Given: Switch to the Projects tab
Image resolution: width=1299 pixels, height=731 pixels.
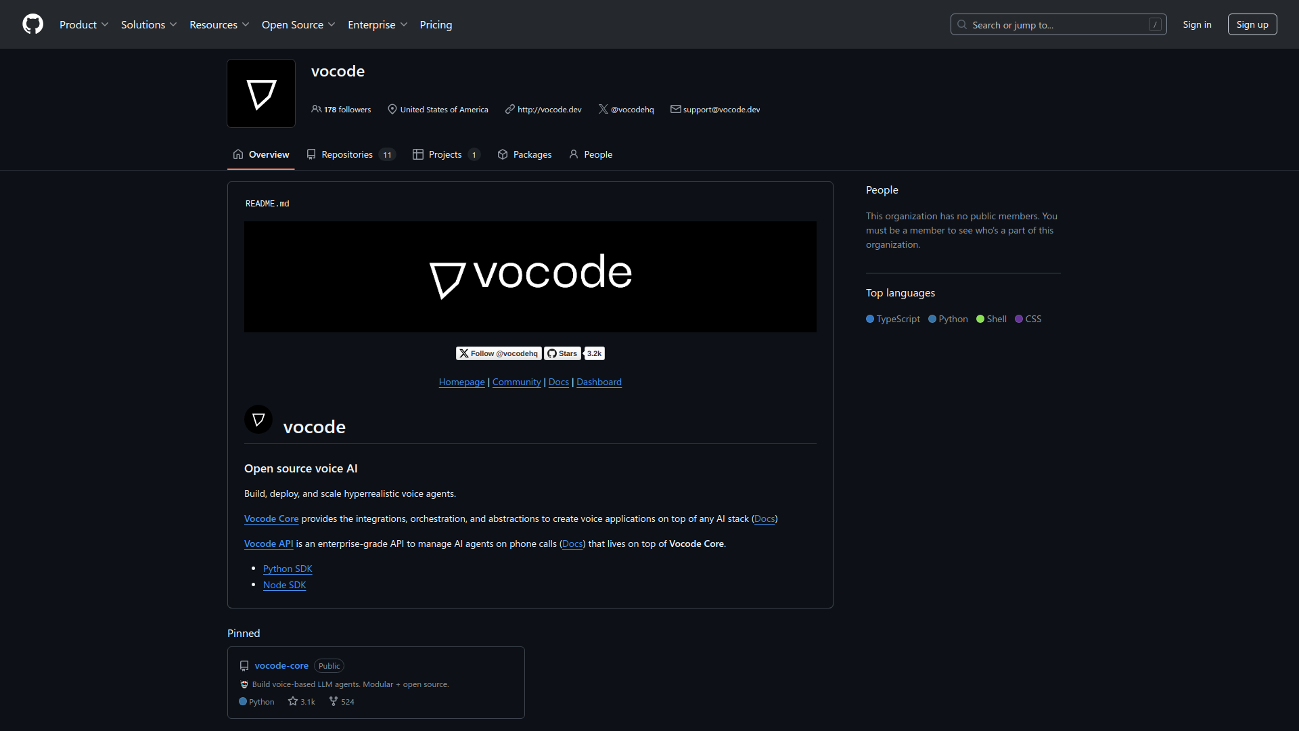Looking at the screenshot, I should [447, 154].
